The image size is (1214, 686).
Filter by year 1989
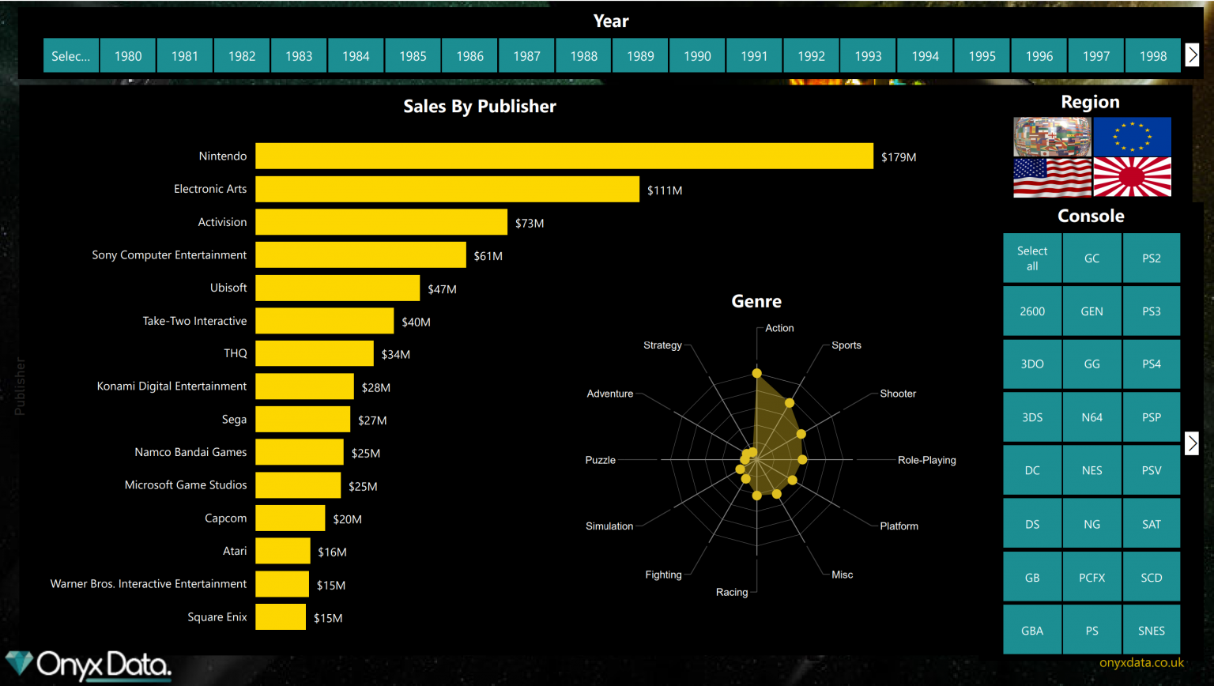[640, 55]
